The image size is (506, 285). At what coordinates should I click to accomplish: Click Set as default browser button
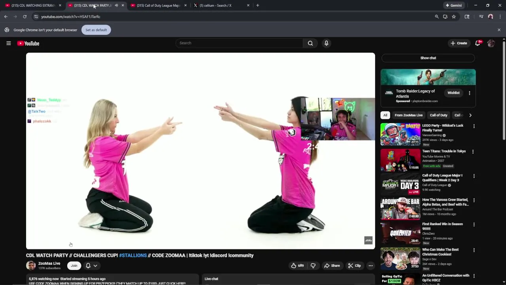point(96,30)
